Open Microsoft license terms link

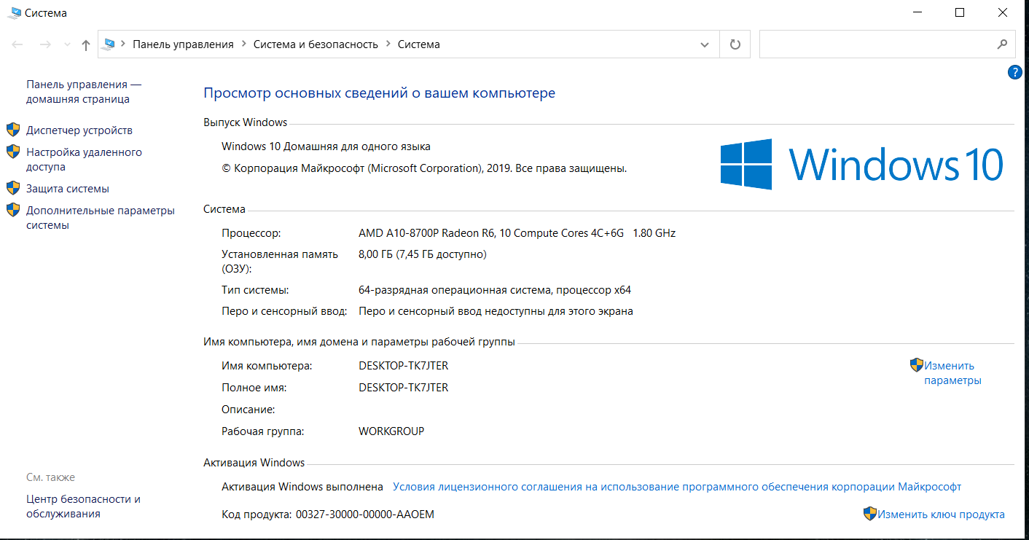click(x=677, y=487)
